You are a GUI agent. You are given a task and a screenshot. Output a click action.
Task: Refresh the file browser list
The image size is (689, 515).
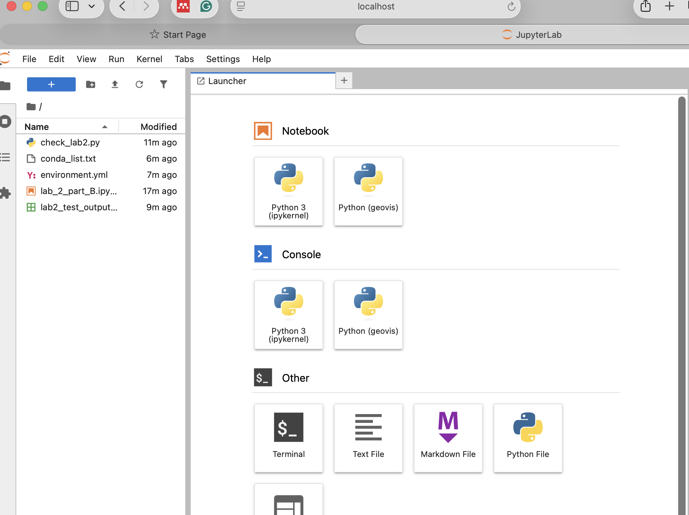click(x=139, y=84)
